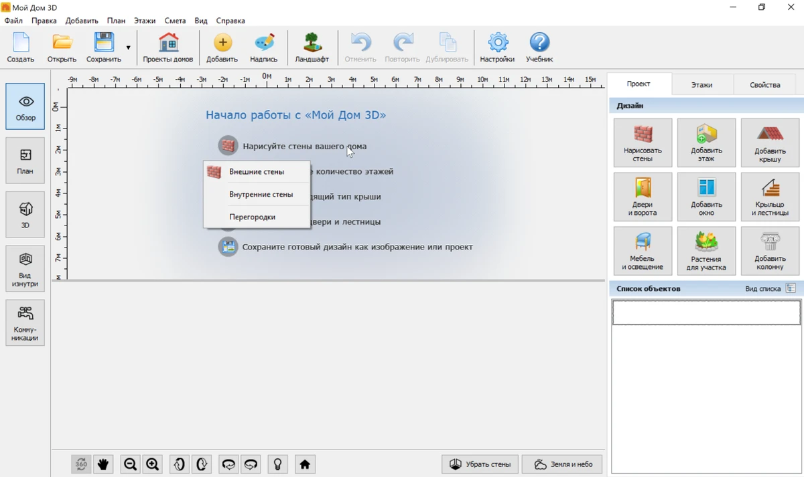Toggle the lightbulb lighting icon
This screenshot has width=804, height=477.
point(278,464)
